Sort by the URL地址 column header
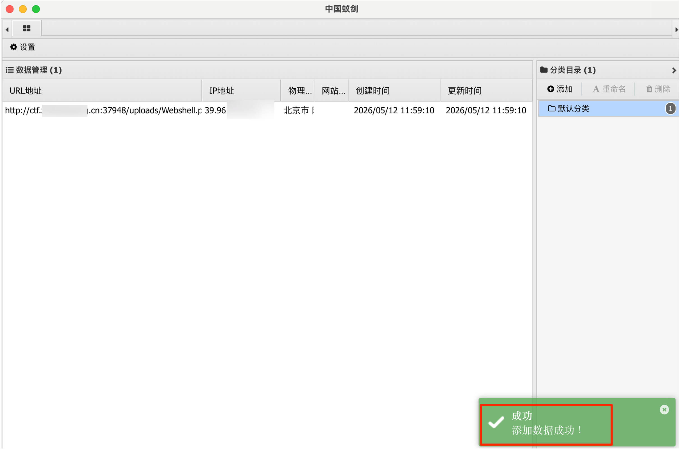This screenshot has height=449, width=680. click(102, 90)
